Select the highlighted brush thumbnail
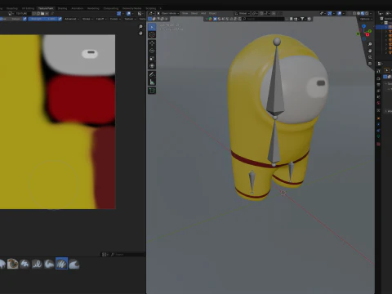This screenshot has width=392, height=294. [x=61, y=264]
